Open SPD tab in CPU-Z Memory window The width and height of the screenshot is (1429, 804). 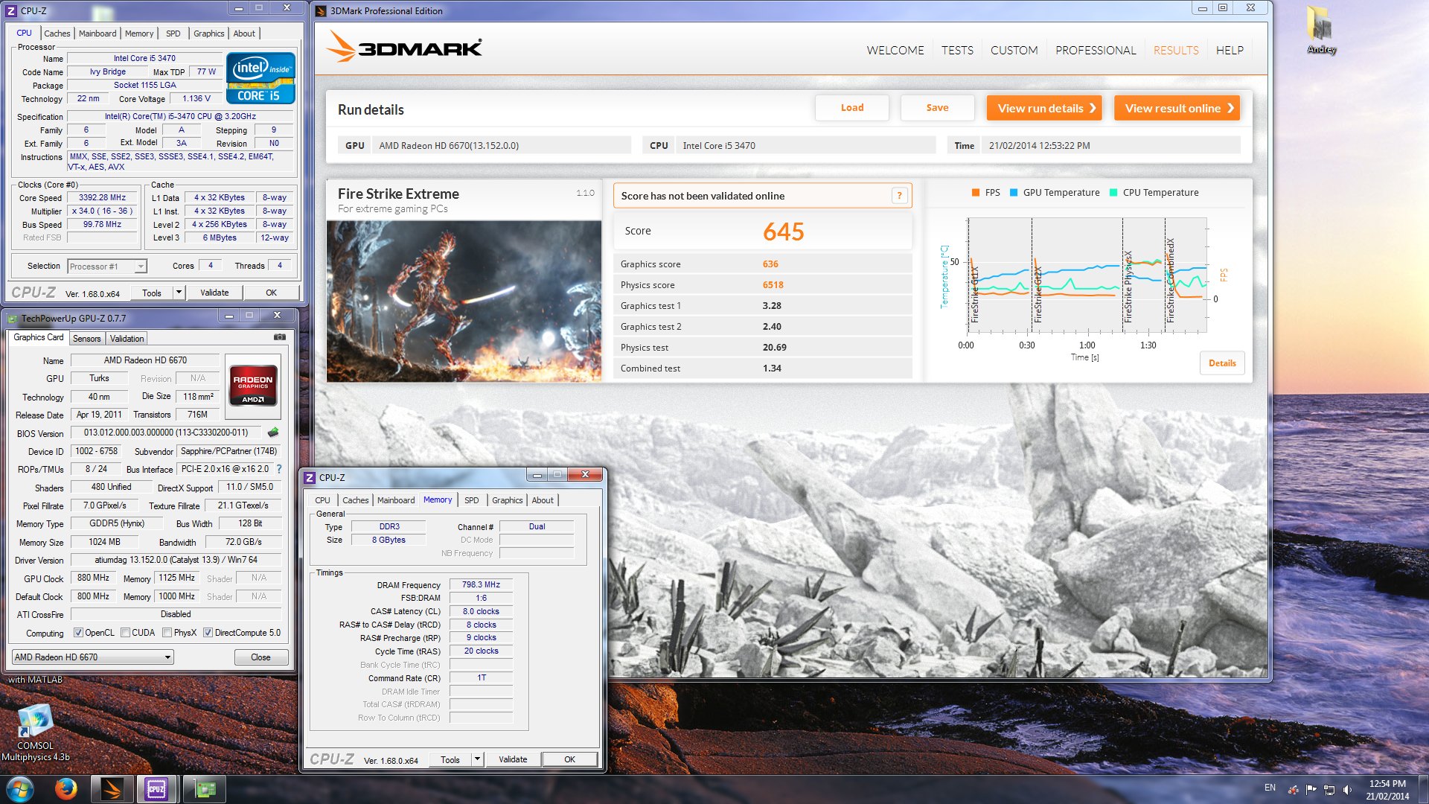pyautogui.click(x=471, y=500)
